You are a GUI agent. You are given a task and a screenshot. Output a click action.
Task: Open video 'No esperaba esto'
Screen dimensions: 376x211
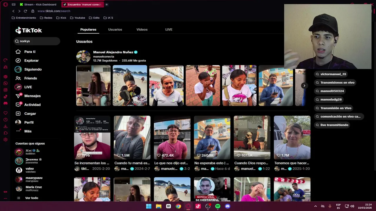click(x=212, y=137)
